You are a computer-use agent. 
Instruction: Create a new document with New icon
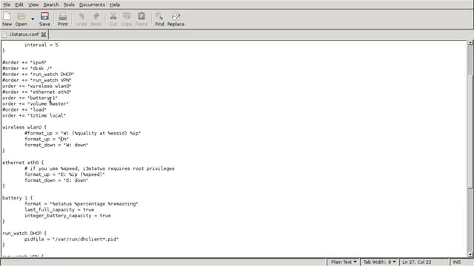point(7,19)
